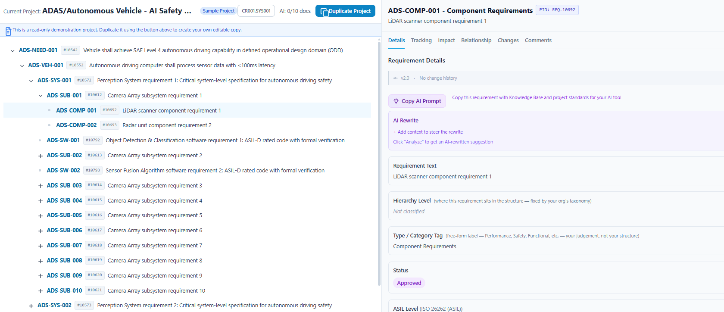Image resolution: width=724 pixels, height=312 pixels.
Task: Click the Sample Project badge
Action: coord(218,11)
